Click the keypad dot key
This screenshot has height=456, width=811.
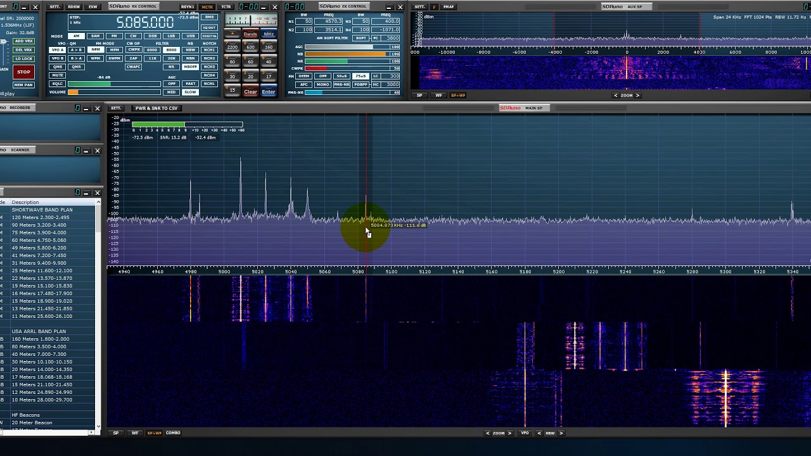click(233, 34)
